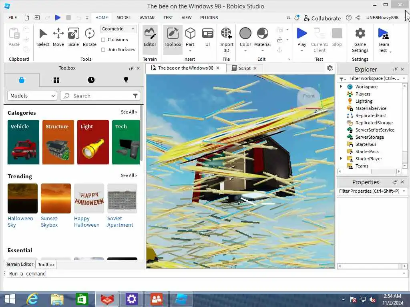Image resolution: width=410 pixels, height=307 pixels.
Task: Start a Team Test
Action: (383, 40)
